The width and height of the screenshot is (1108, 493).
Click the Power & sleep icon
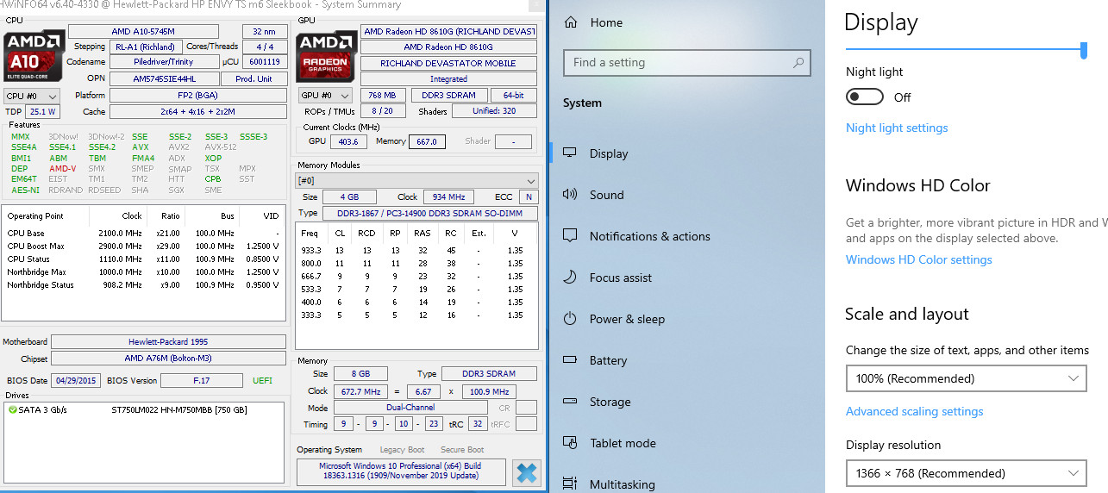coord(569,319)
